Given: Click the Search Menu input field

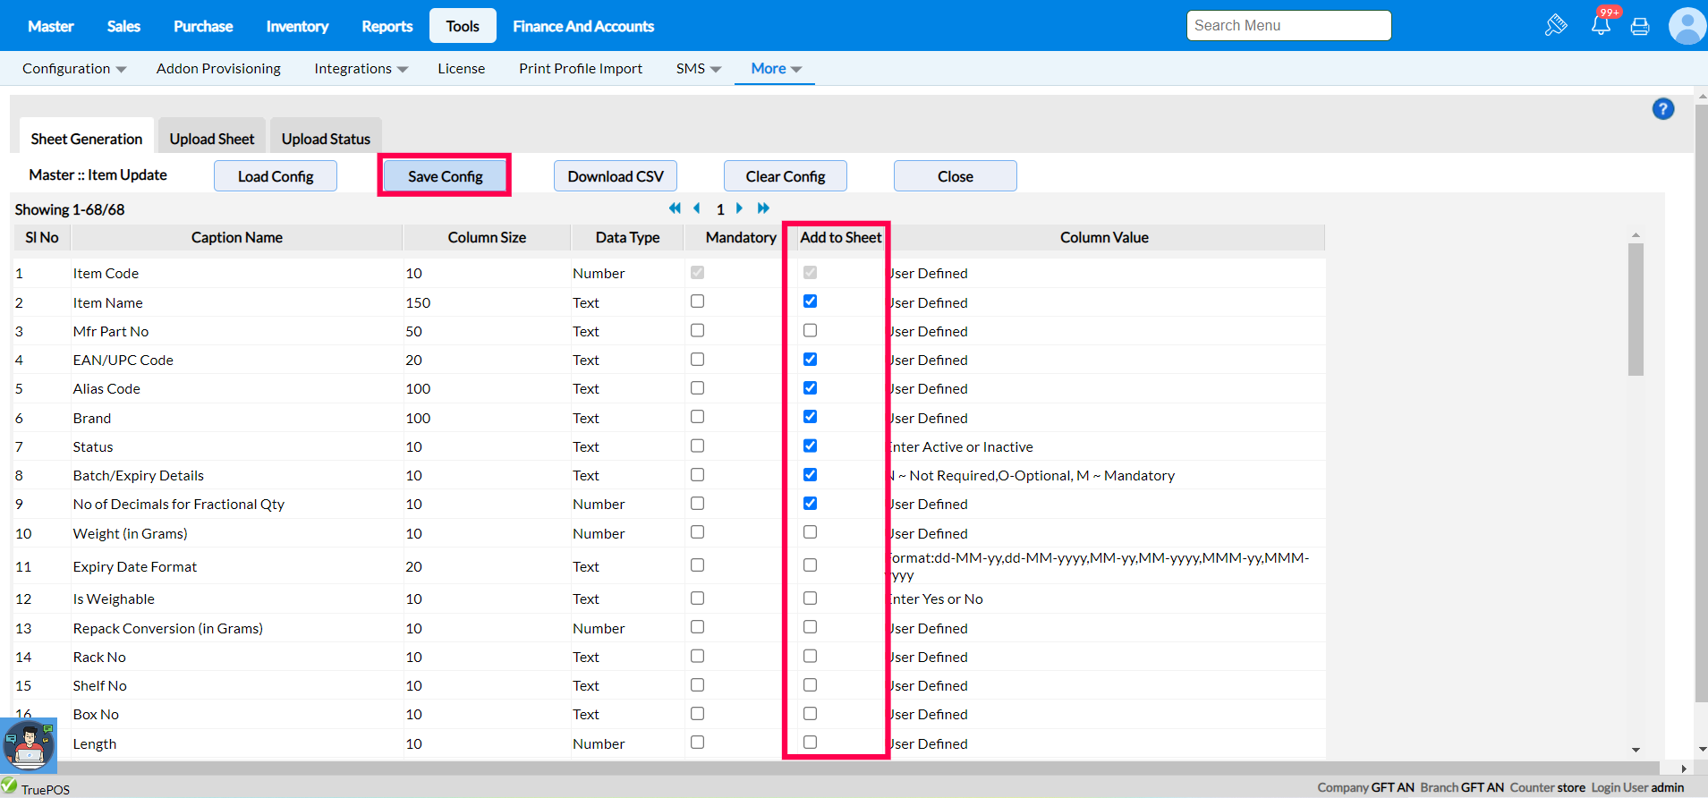Looking at the screenshot, I should pyautogui.click(x=1288, y=26).
